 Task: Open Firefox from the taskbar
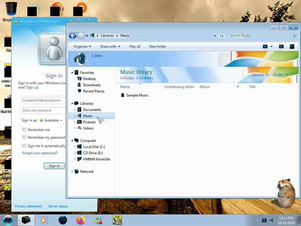point(81,220)
